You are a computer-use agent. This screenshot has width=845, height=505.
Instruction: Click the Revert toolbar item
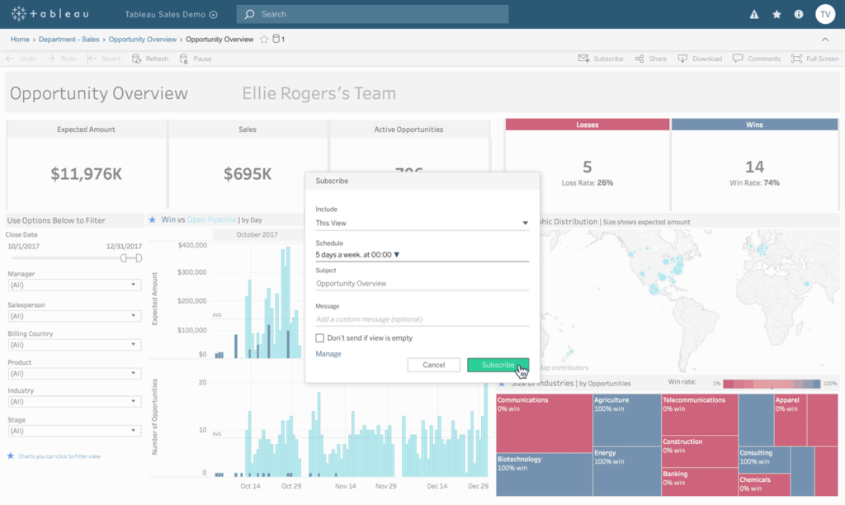104,59
